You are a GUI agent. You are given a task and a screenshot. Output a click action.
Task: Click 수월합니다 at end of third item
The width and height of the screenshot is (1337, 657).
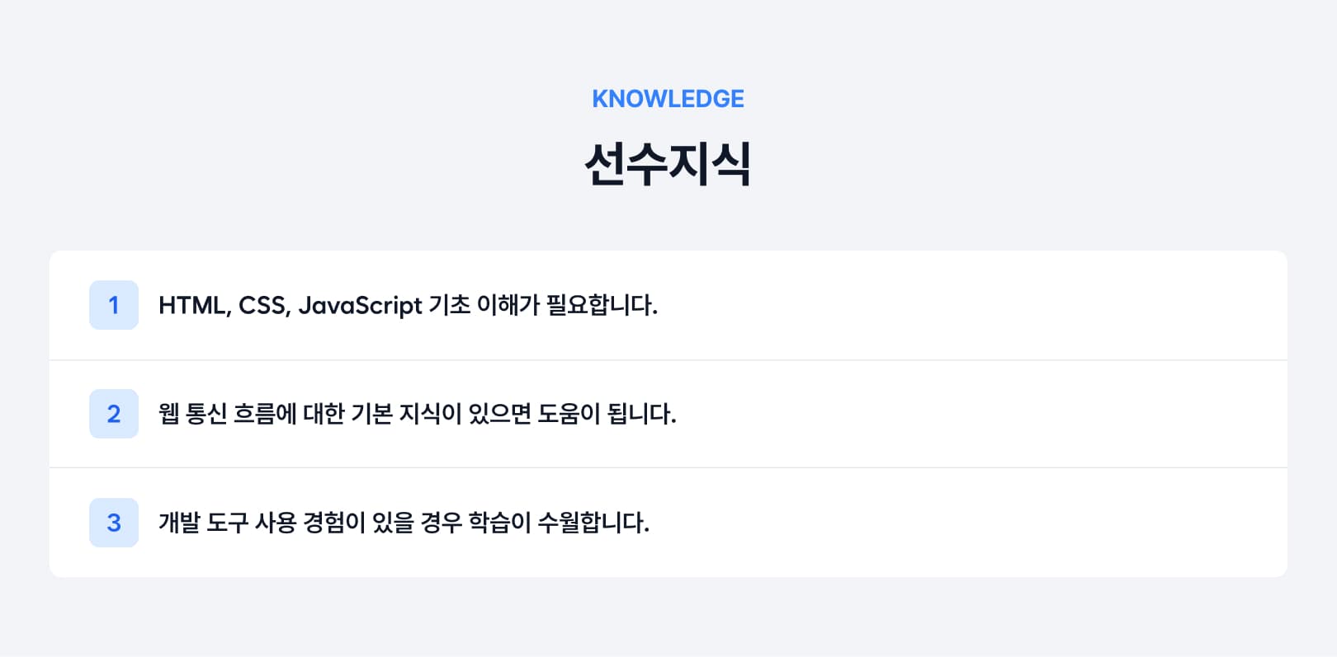[593, 523]
